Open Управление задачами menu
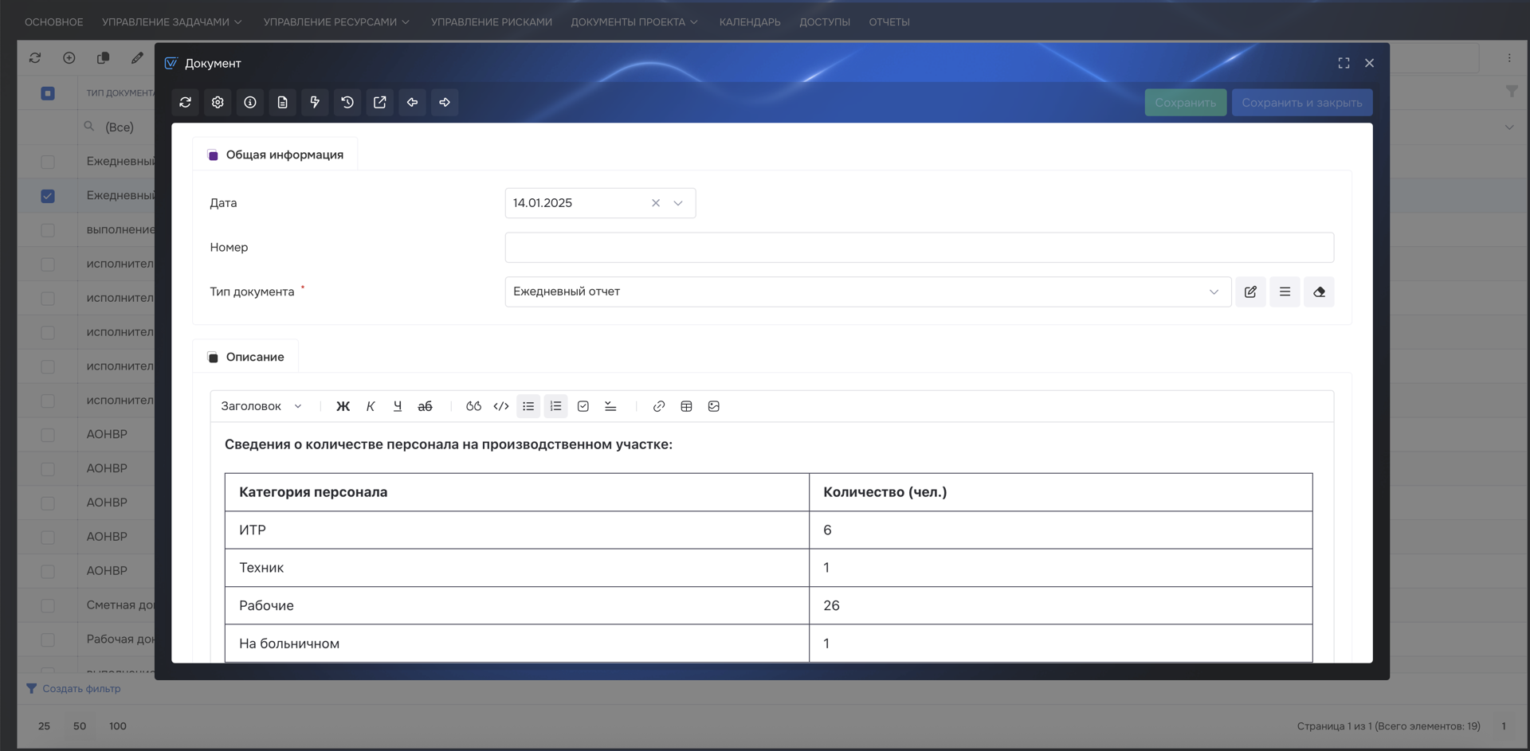Viewport: 1530px width, 751px height. [171, 22]
